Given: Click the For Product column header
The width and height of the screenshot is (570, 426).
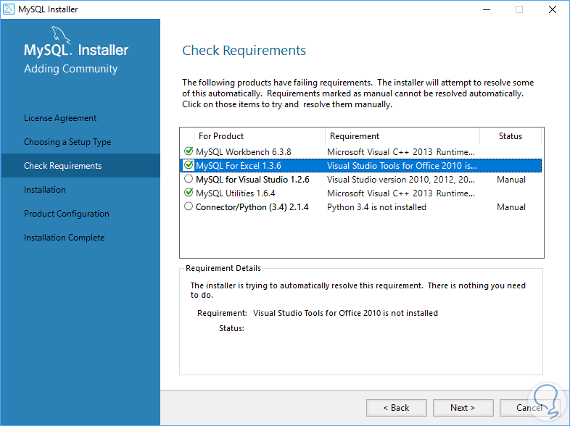Looking at the screenshot, I should click(259, 136).
